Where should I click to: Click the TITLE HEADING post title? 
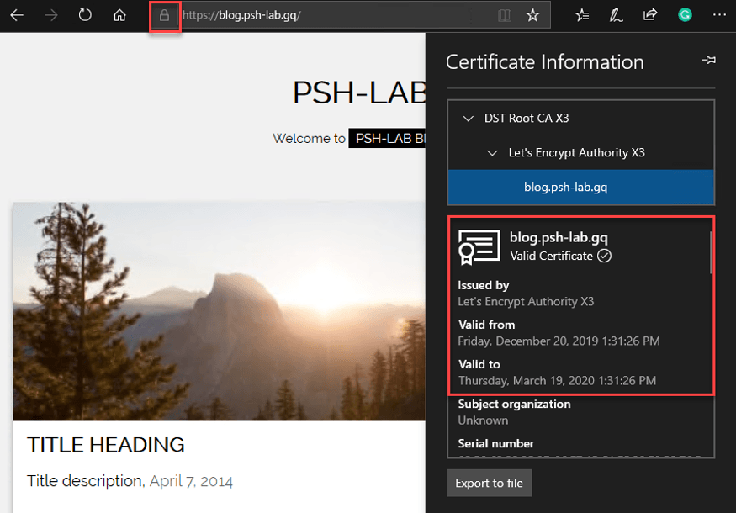coord(106,445)
